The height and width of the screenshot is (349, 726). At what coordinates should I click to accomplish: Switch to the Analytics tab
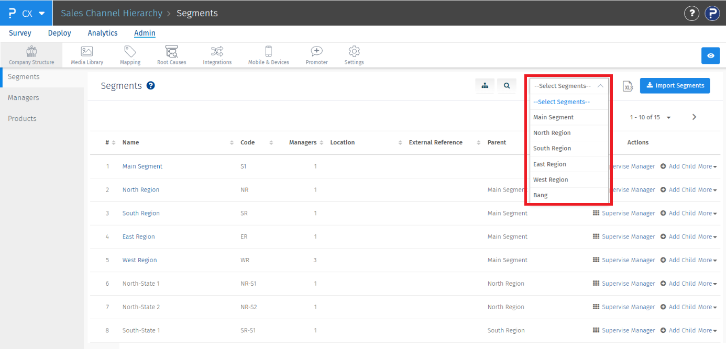pyautogui.click(x=103, y=33)
